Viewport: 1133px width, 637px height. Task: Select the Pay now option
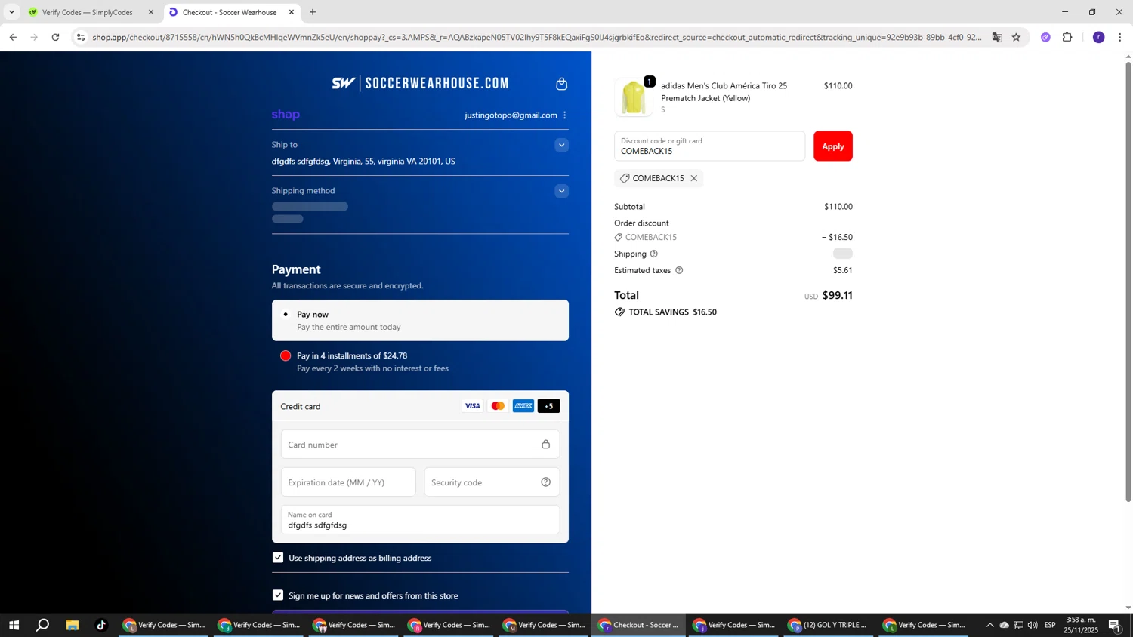pyautogui.click(x=420, y=321)
